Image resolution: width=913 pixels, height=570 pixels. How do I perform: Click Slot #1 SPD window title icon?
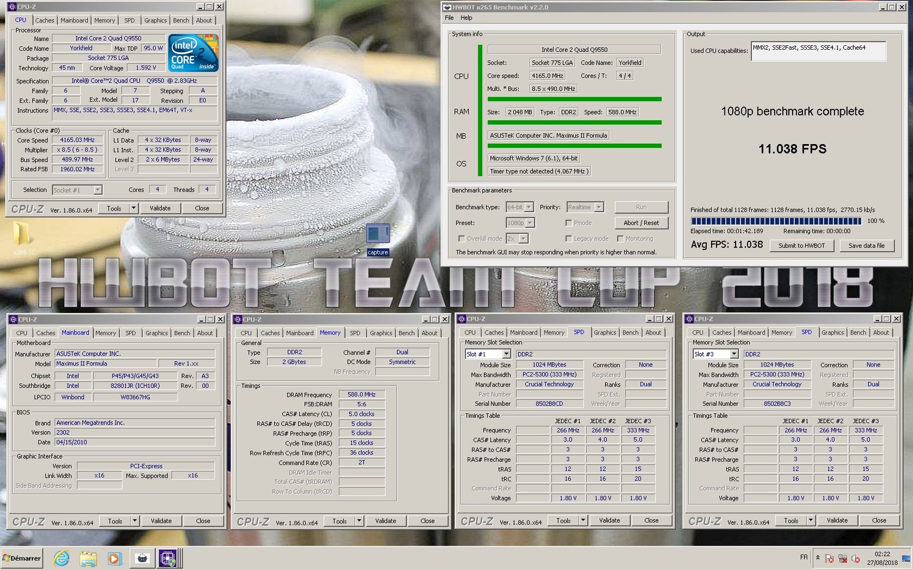click(462, 319)
